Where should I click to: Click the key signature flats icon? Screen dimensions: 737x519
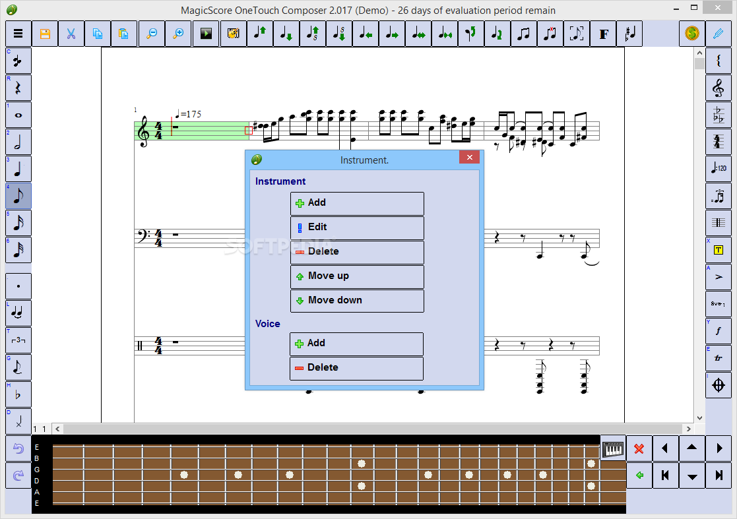tap(719, 115)
